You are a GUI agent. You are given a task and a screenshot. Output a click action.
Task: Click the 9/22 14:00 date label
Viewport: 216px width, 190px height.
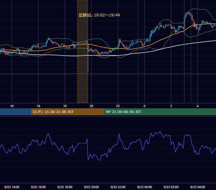tap(12, 187)
